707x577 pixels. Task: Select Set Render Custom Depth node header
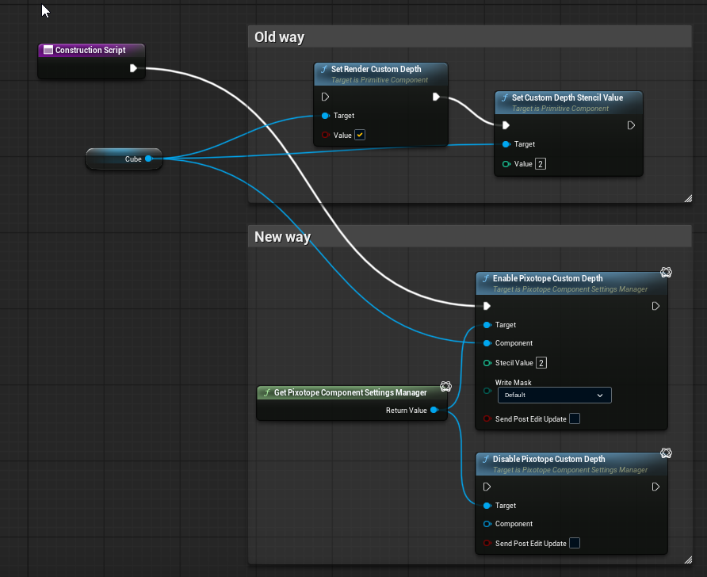(380, 74)
